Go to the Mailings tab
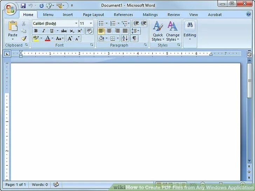This screenshot has height=191, width=255. tap(150, 15)
